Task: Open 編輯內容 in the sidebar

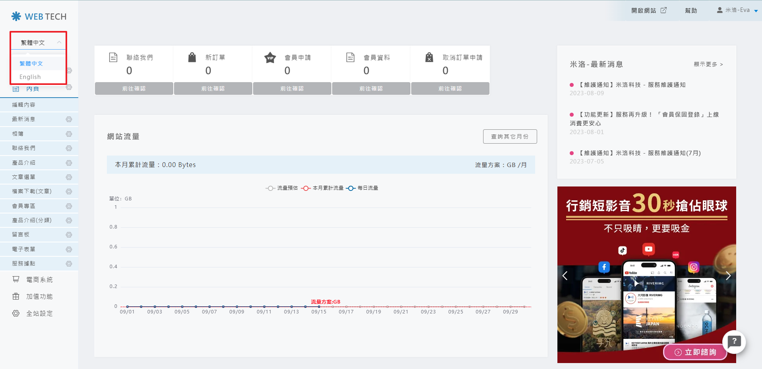Action: coord(24,105)
